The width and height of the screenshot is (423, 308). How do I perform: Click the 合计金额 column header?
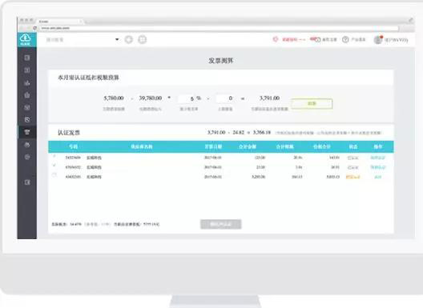coord(248,146)
